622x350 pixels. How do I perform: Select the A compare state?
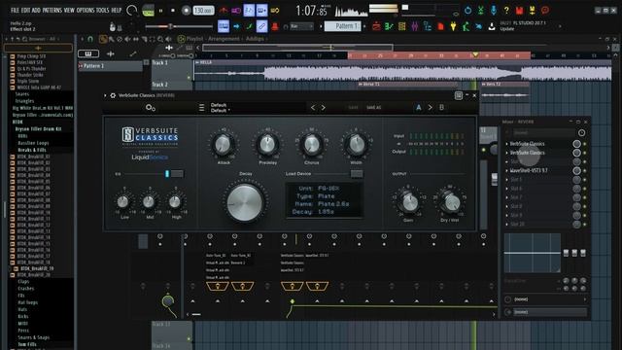(x=419, y=108)
